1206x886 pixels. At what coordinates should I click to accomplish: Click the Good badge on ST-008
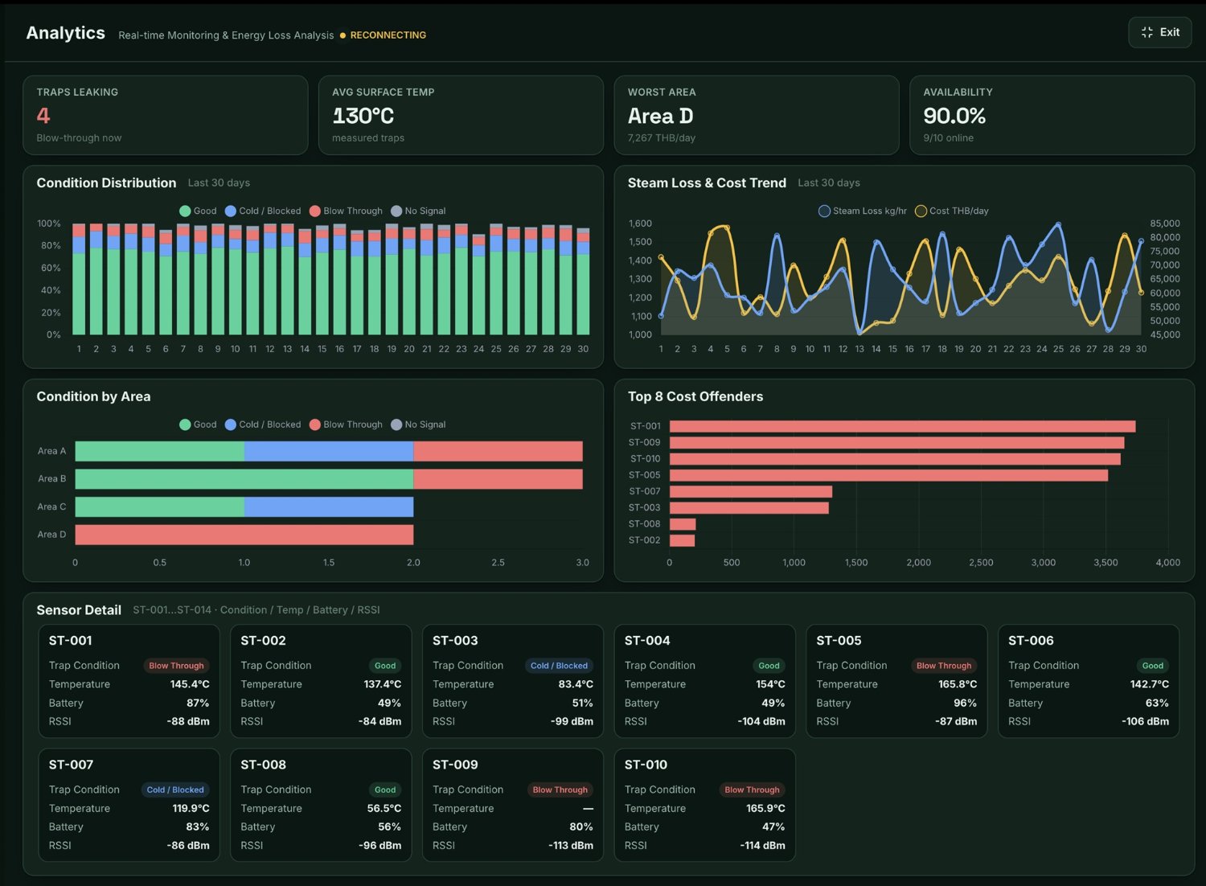coord(385,790)
